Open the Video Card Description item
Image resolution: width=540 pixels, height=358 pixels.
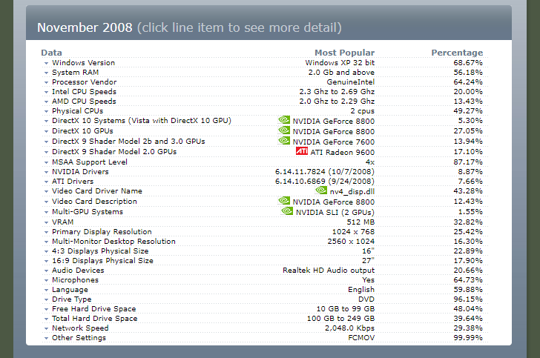point(94,201)
